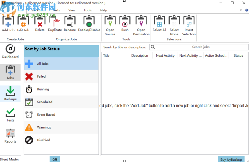This screenshot has width=249, height=162.
Task: Sort by the Active Sched... column header
Action: [x=216, y=56]
